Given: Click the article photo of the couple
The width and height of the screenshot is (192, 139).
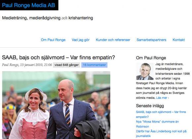Looking at the screenshot, I should pyautogui.click(x=56, y=105).
